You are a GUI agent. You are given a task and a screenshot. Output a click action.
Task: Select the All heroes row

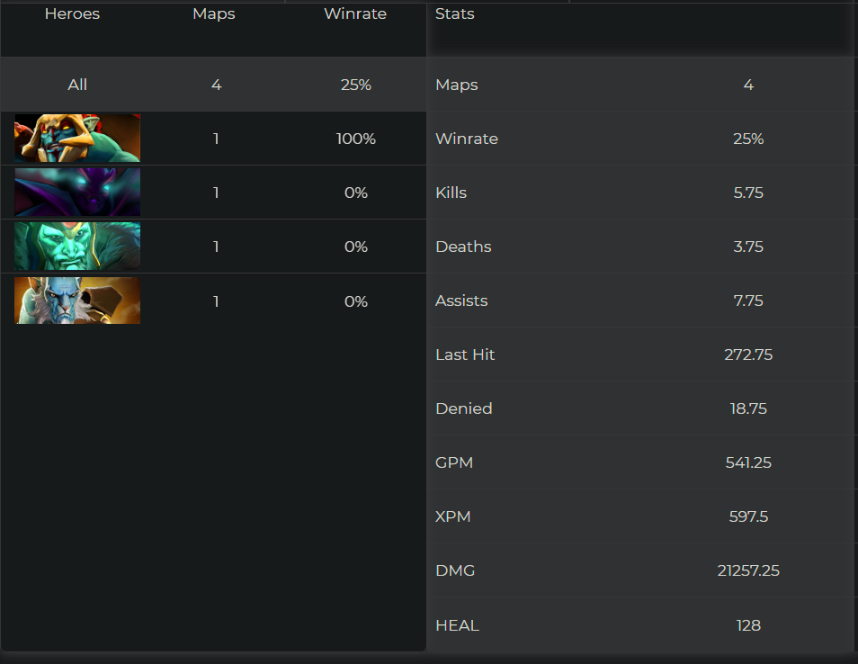tap(77, 85)
